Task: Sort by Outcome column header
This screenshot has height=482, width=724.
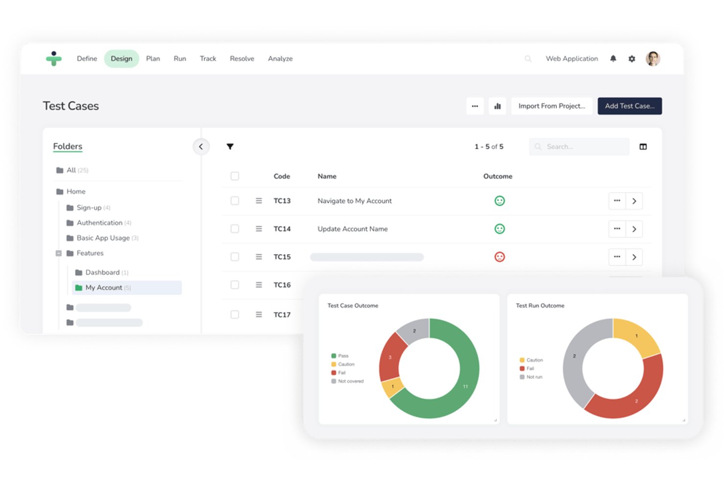Action: click(498, 176)
